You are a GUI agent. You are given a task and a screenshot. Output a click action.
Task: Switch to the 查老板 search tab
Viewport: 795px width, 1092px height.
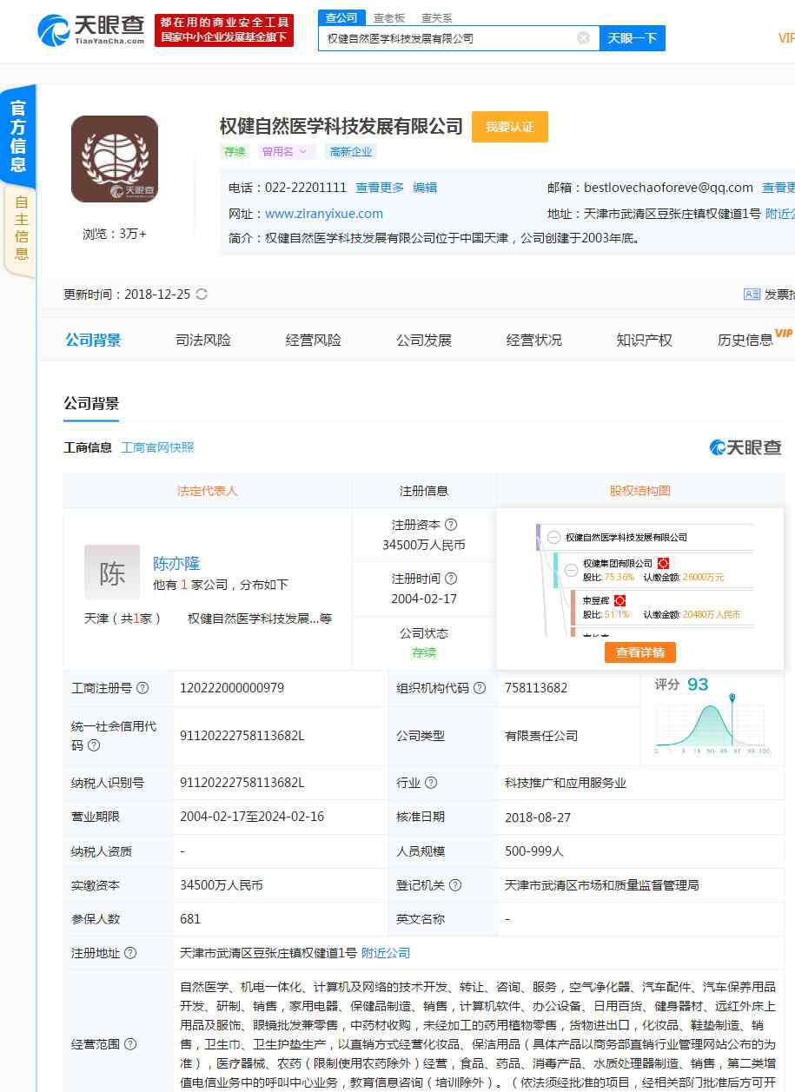(x=389, y=17)
